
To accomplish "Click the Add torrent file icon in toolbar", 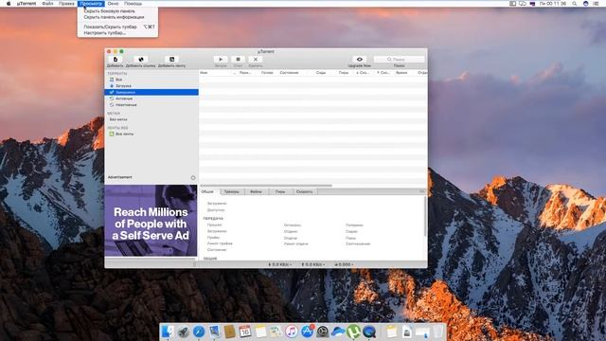I will [116, 59].
